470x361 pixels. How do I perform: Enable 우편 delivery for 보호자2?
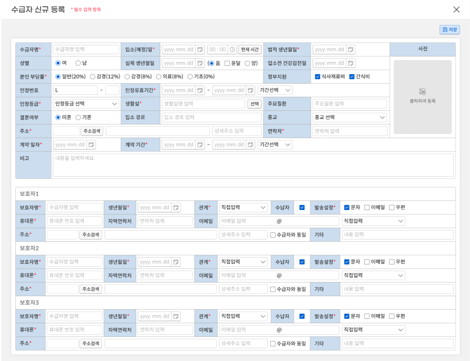coord(392,262)
